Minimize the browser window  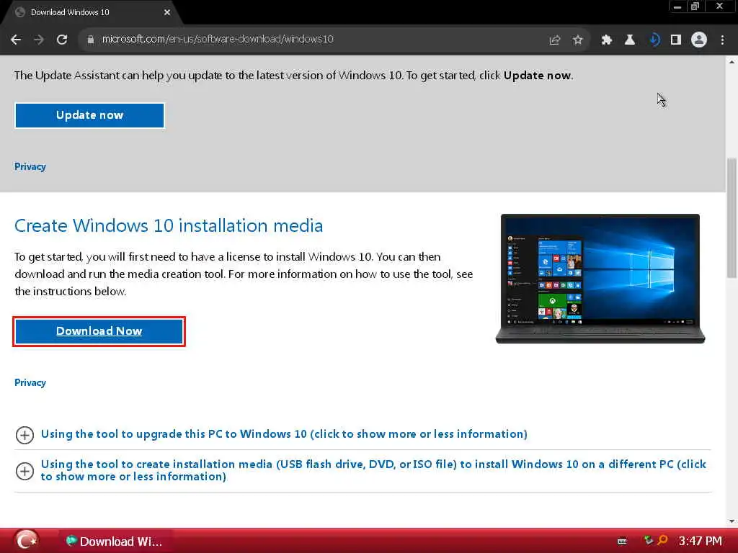[677, 6]
